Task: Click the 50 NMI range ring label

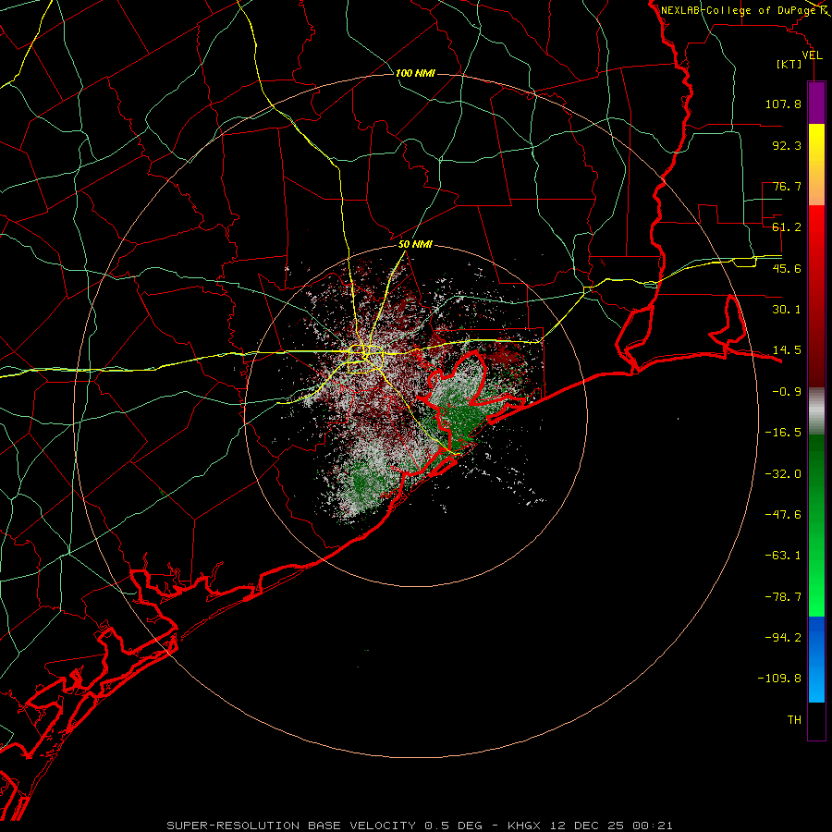Action: coord(415,245)
